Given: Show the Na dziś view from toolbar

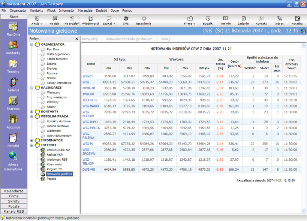Looking at the screenshot, I should (x=55, y=20).
